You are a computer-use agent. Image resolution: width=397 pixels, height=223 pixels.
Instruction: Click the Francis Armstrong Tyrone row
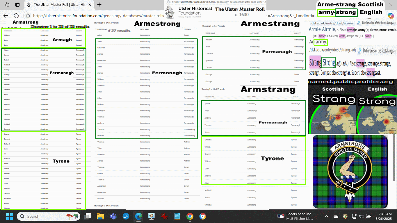44,169
